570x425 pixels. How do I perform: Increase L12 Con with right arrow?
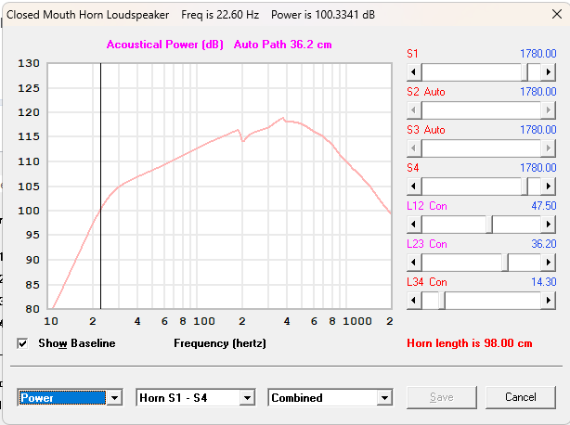[549, 225]
